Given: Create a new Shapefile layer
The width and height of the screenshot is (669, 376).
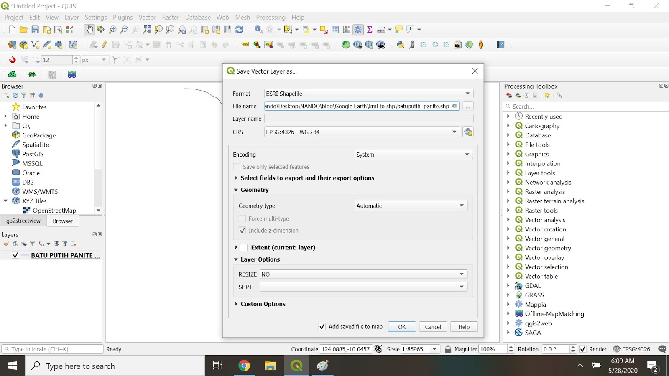Looking at the screenshot, I should 35,44.
